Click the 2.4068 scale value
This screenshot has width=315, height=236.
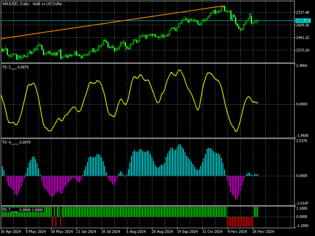coord(302,66)
